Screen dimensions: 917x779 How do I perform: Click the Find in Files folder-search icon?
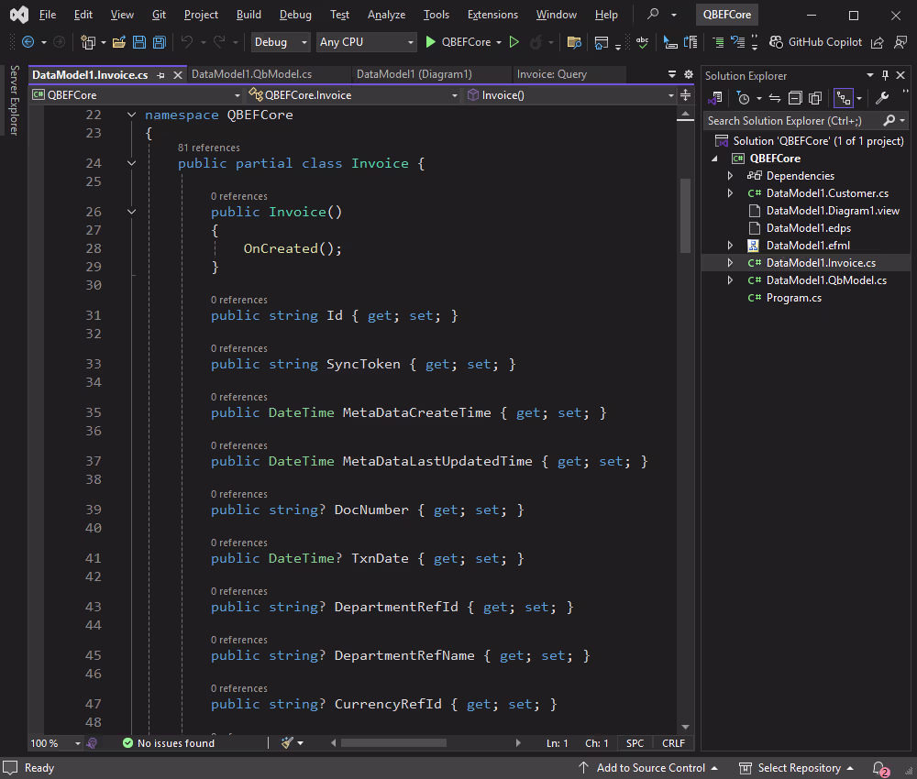click(x=574, y=42)
